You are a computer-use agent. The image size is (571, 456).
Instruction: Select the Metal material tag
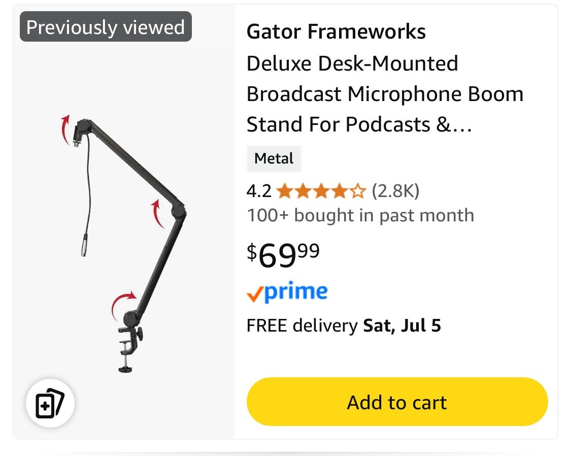(274, 159)
